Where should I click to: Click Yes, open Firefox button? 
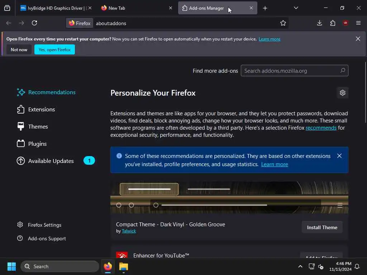[54, 49]
